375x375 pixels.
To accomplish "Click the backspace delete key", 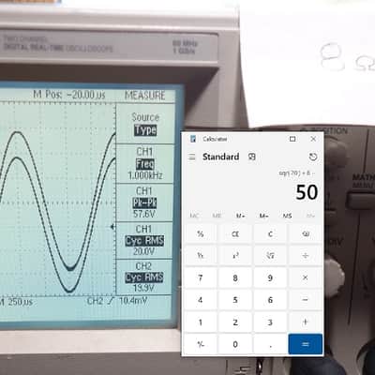I will coord(306,233).
